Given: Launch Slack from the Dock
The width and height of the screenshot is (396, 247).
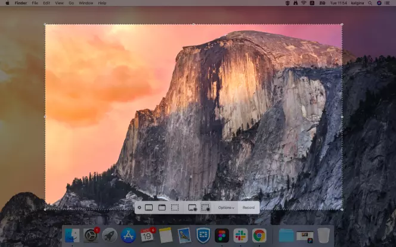Looking at the screenshot, I should 240,236.
